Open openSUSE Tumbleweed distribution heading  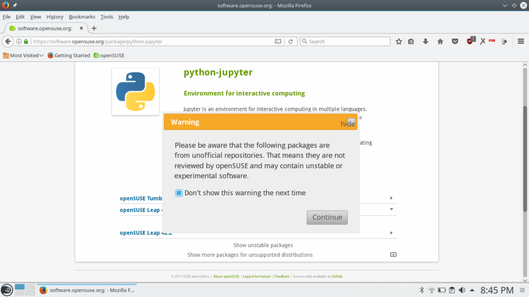(x=141, y=199)
